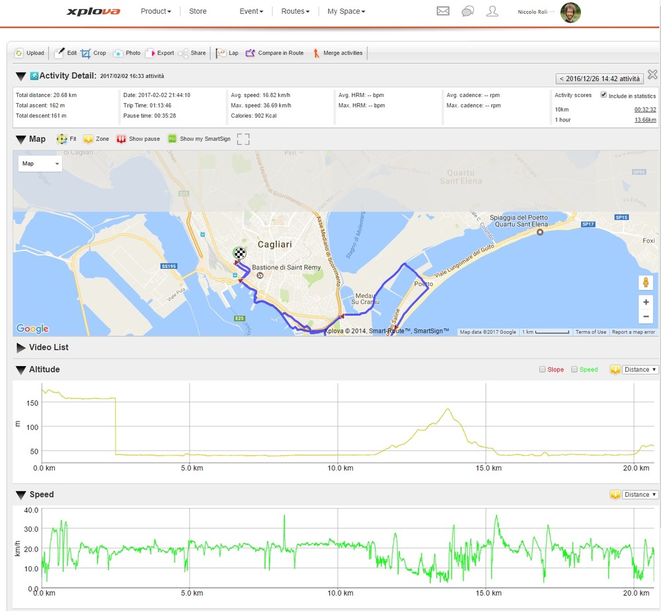The width and height of the screenshot is (661, 611).
Task: Collapse the Activity Detail section
Action: click(x=20, y=76)
